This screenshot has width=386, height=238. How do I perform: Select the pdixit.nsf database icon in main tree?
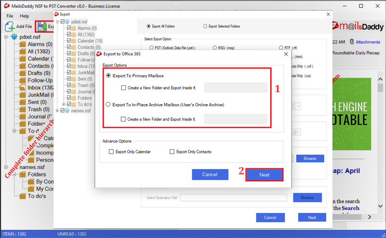click(x=14, y=37)
